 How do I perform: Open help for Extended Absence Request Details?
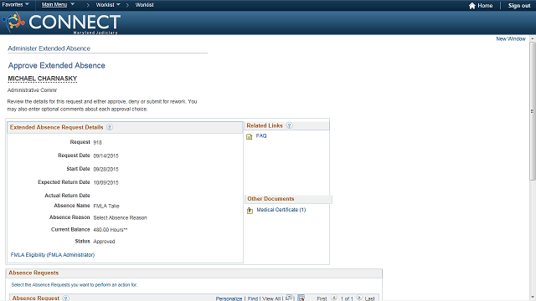pyautogui.click(x=110, y=127)
